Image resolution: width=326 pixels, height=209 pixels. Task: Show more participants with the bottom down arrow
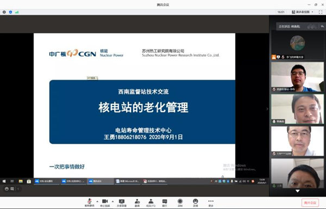pyautogui.click(x=298, y=191)
